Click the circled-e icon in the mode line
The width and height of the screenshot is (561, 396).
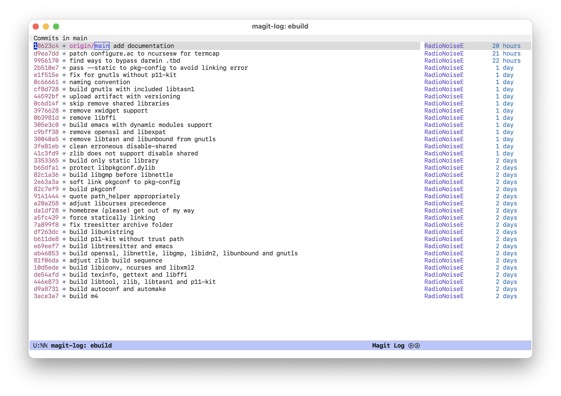[x=411, y=346]
